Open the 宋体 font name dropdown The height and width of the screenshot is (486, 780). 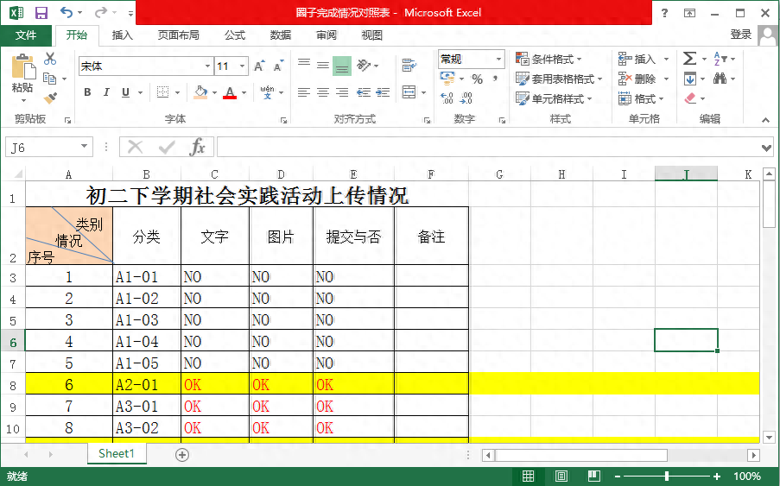pos(207,66)
